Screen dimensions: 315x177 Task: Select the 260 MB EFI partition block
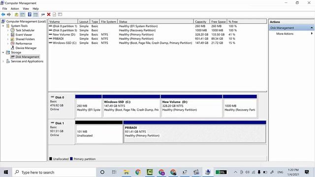(89, 106)
